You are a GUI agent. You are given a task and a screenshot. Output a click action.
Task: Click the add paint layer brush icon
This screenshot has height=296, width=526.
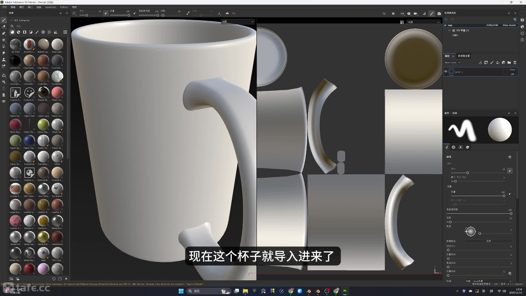pos(492,63)
